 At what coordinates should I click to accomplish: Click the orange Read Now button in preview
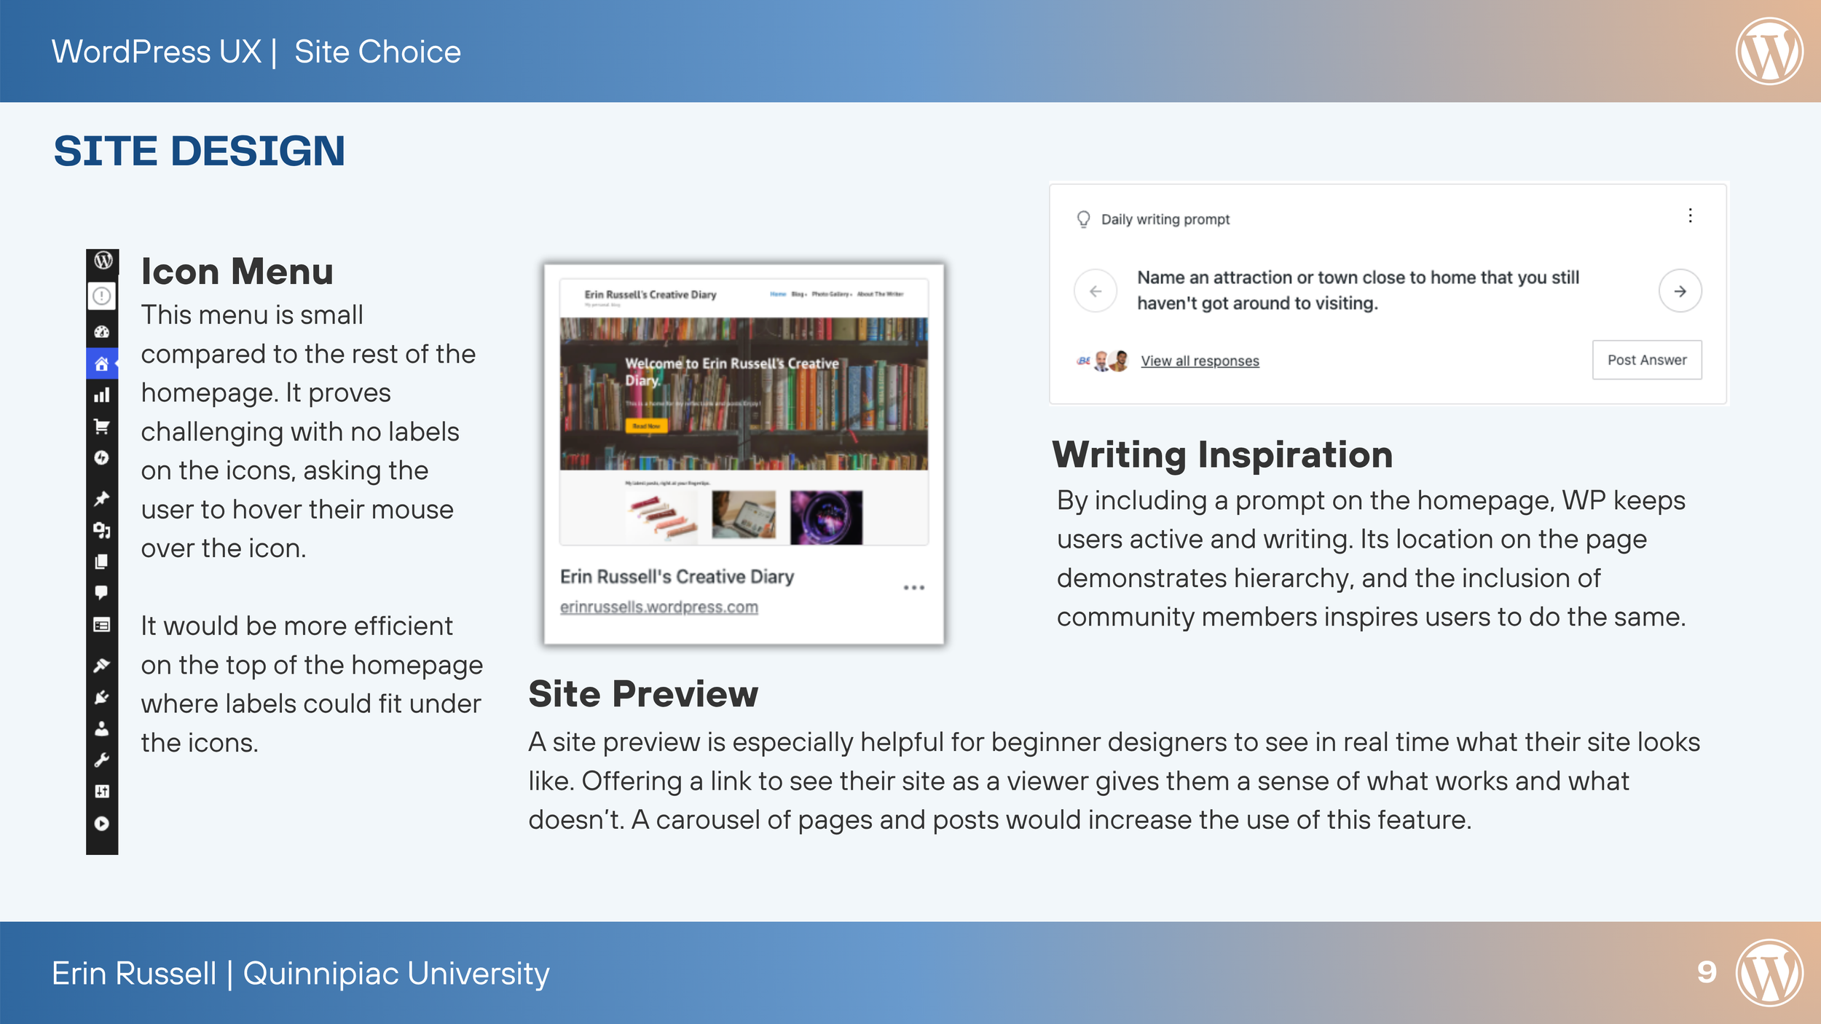[646, 426]
